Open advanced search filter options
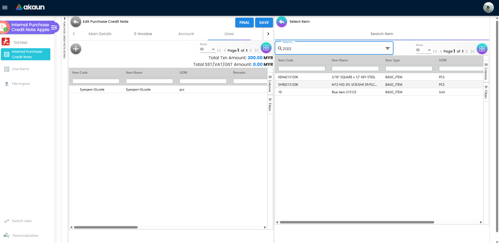Image resolution: width=499 pixels, height=243 pixels. point(388,48)
